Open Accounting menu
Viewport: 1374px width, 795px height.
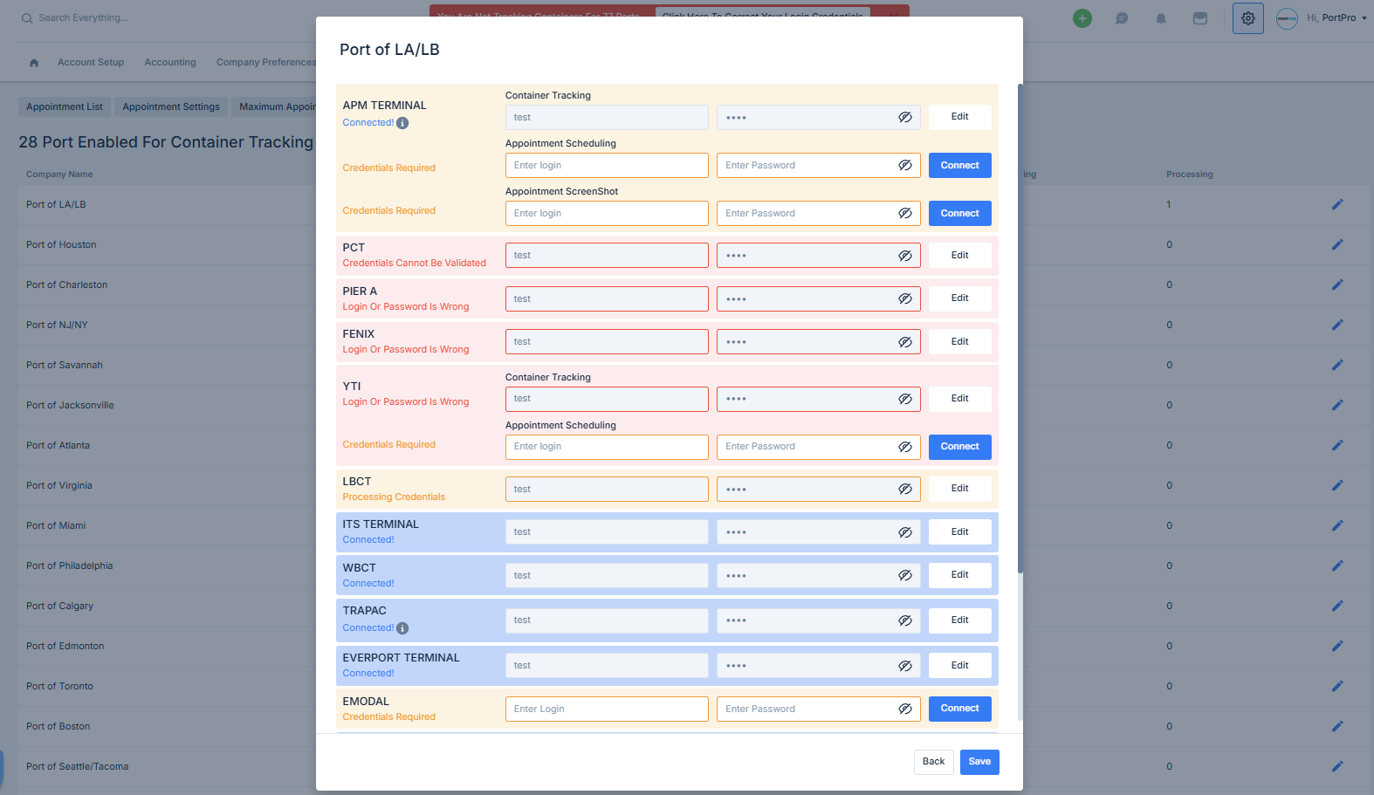point(170,63)
